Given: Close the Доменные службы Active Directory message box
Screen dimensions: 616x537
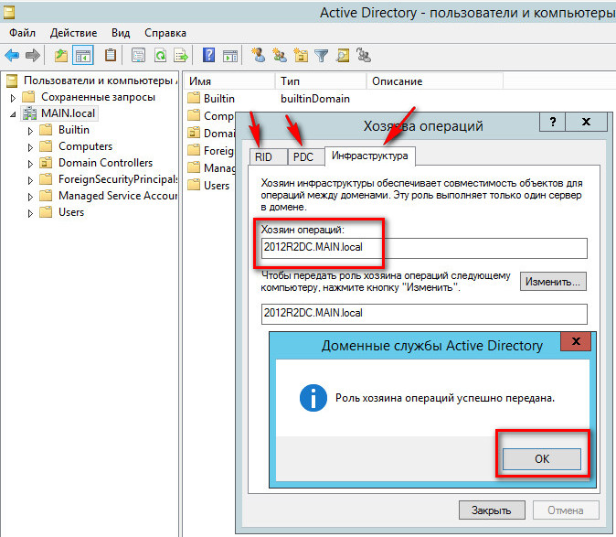Looking at the screenshot, I should [x=576, y=341].
